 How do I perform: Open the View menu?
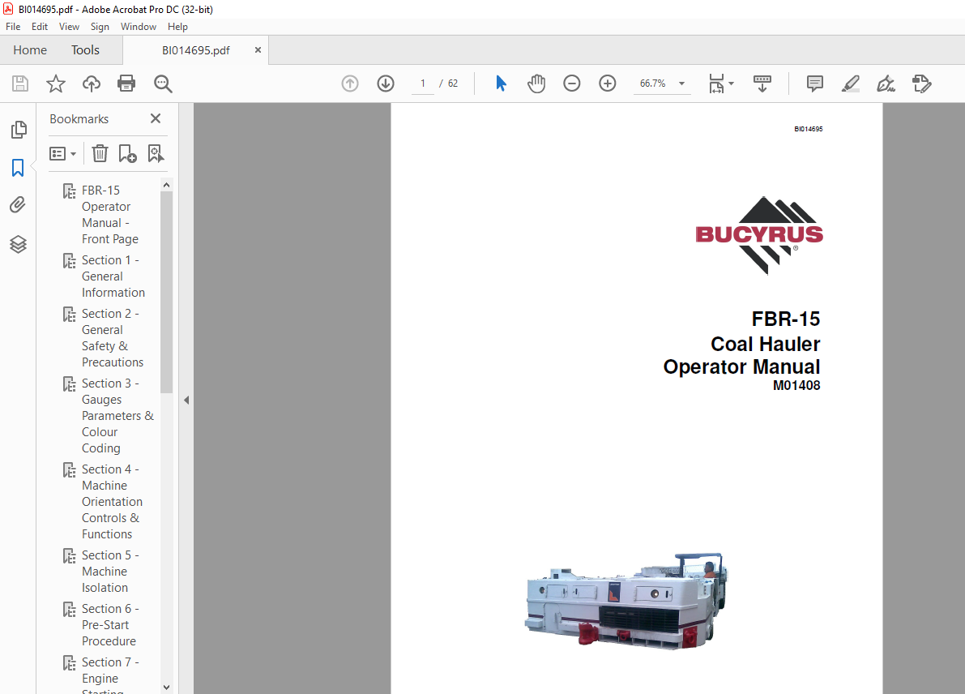[x=69, y=27]
